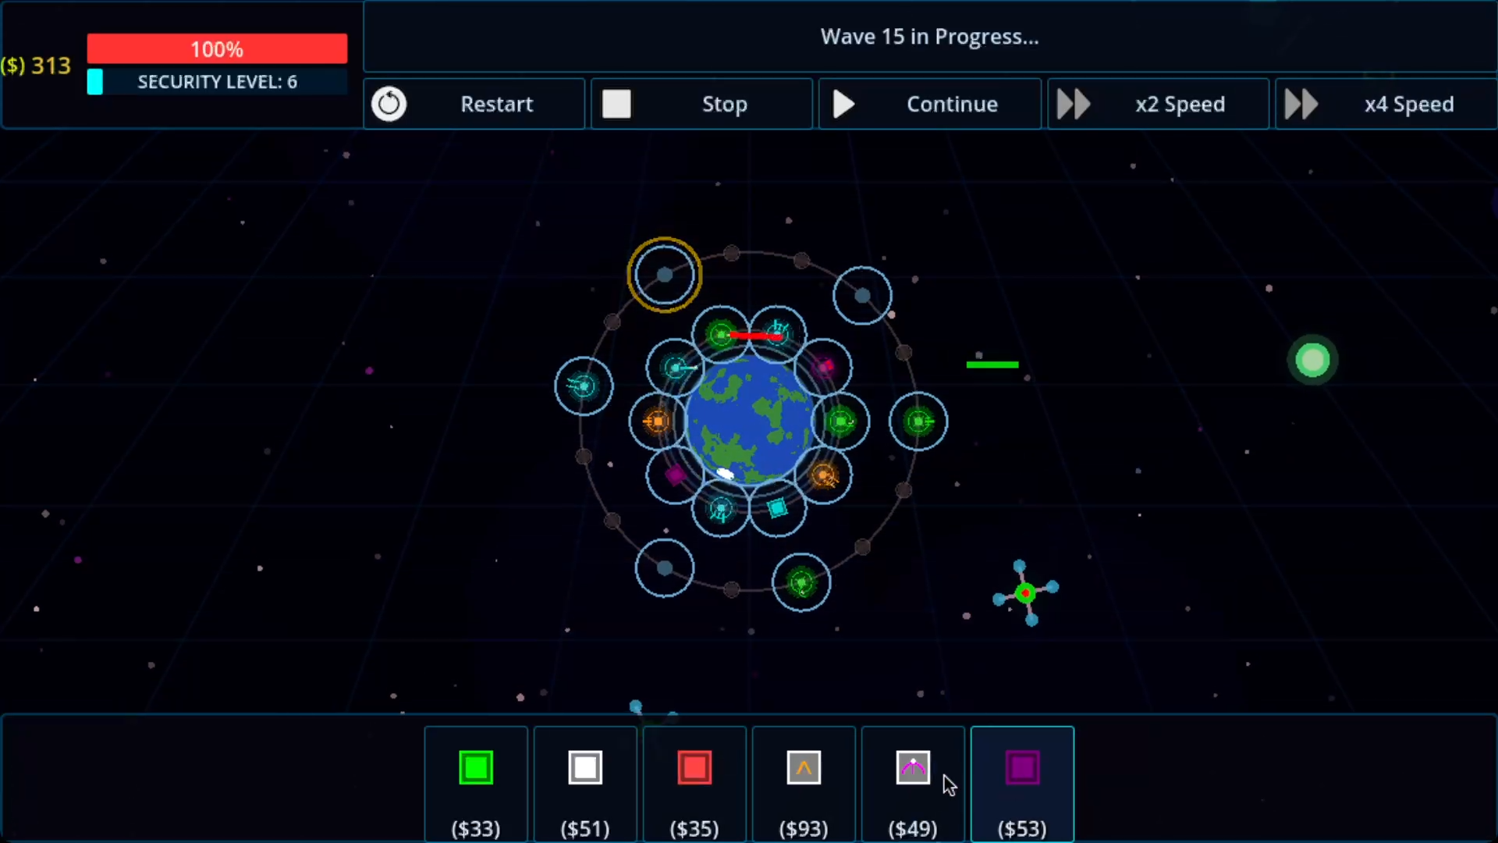Select the purple $53 tower

point(1022,769)
